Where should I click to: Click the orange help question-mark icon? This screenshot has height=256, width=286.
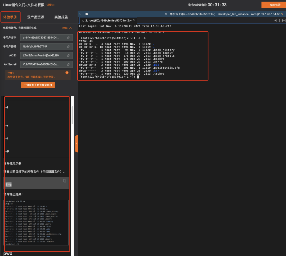pyautogui.click(x=67, y=73)
